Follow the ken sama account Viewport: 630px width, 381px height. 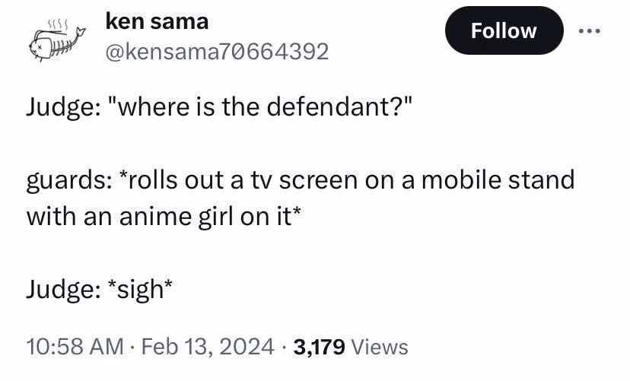tap(504, 30)
